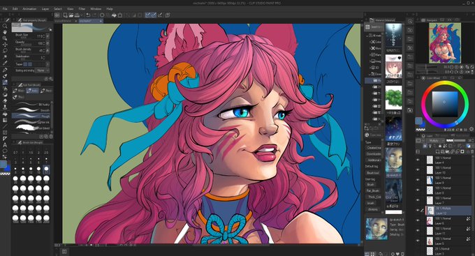Select the Fill bucket tool
The height and width of the screenshot is (256, 475).
click(x=5, y=114)
